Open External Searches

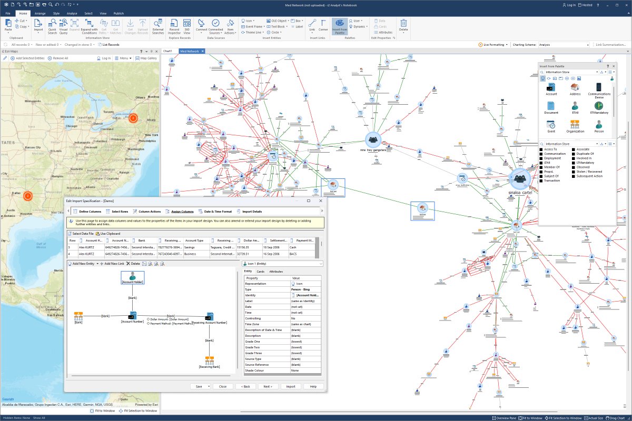click(157, 26)
